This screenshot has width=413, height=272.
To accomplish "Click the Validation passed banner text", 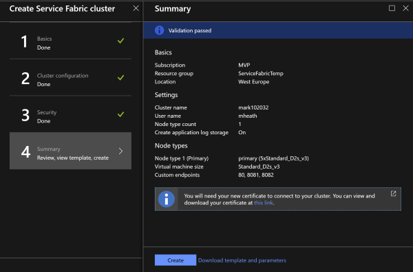I will tap(190, 30).
